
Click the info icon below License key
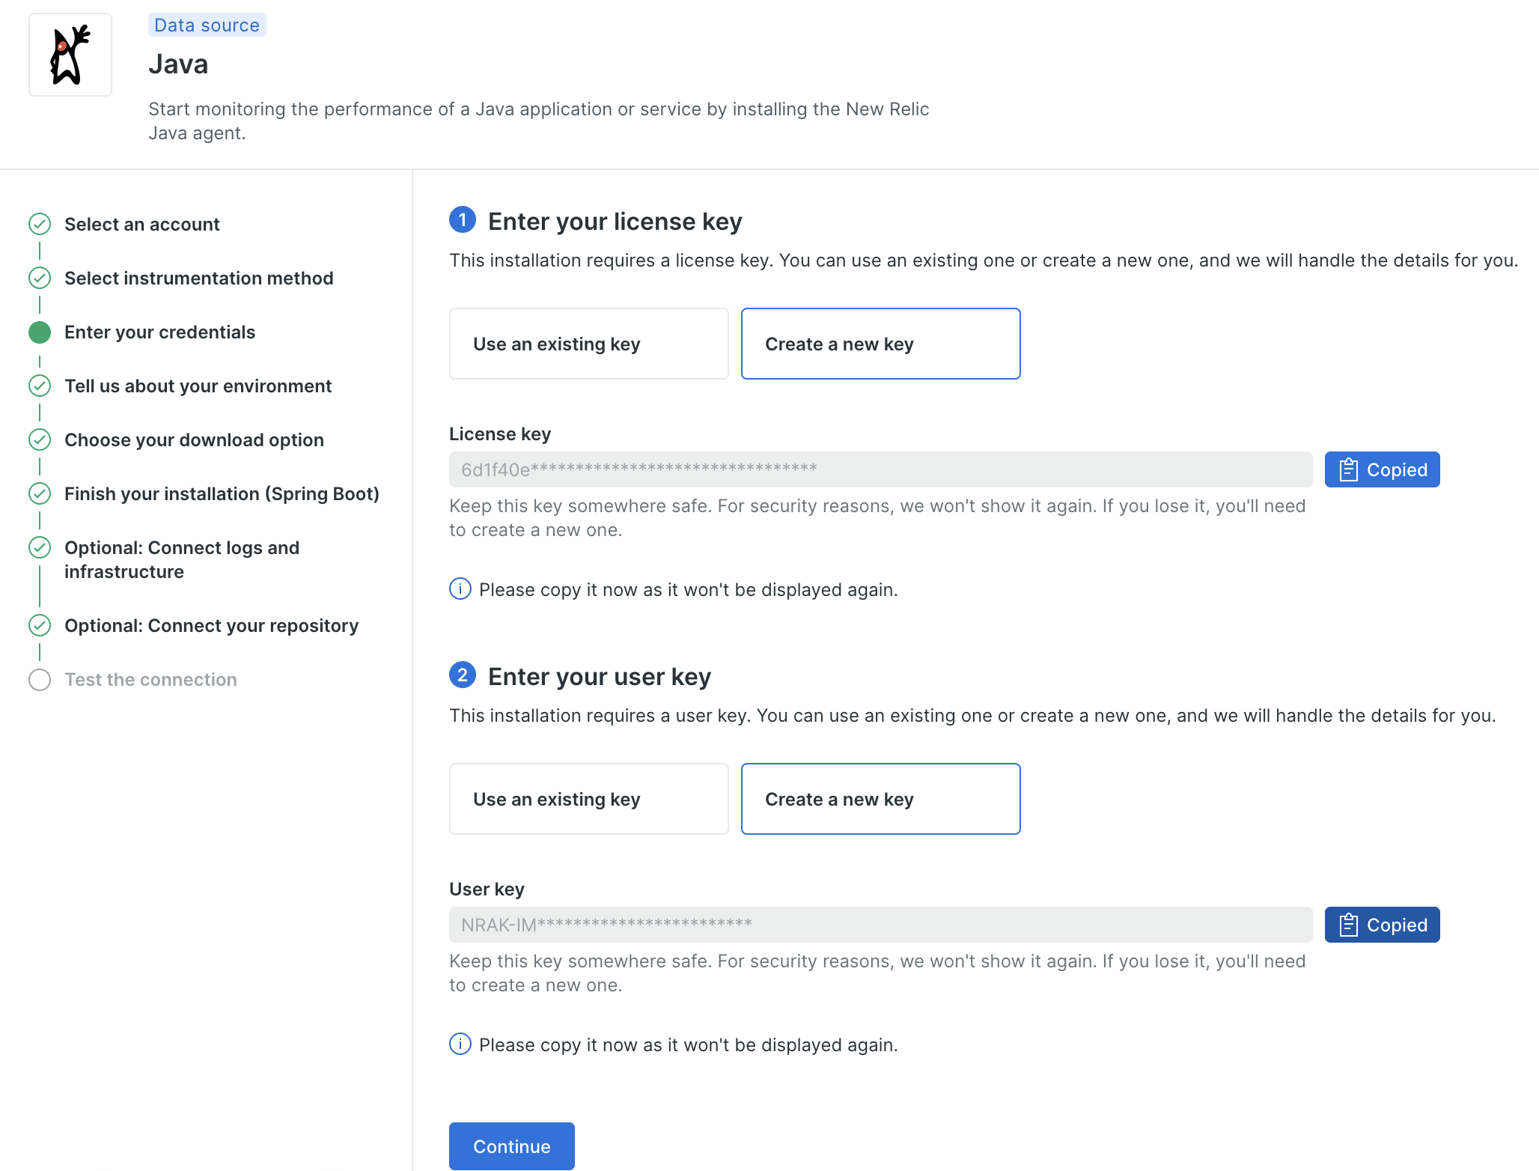coord(460,589)
